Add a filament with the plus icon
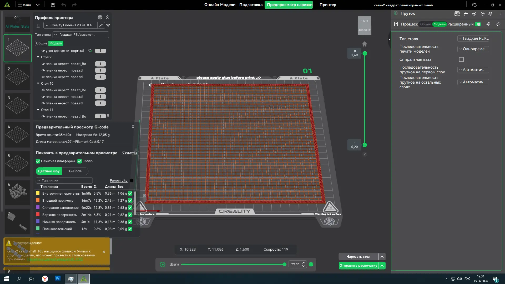 pyautogui.click(x=474, y=14)
